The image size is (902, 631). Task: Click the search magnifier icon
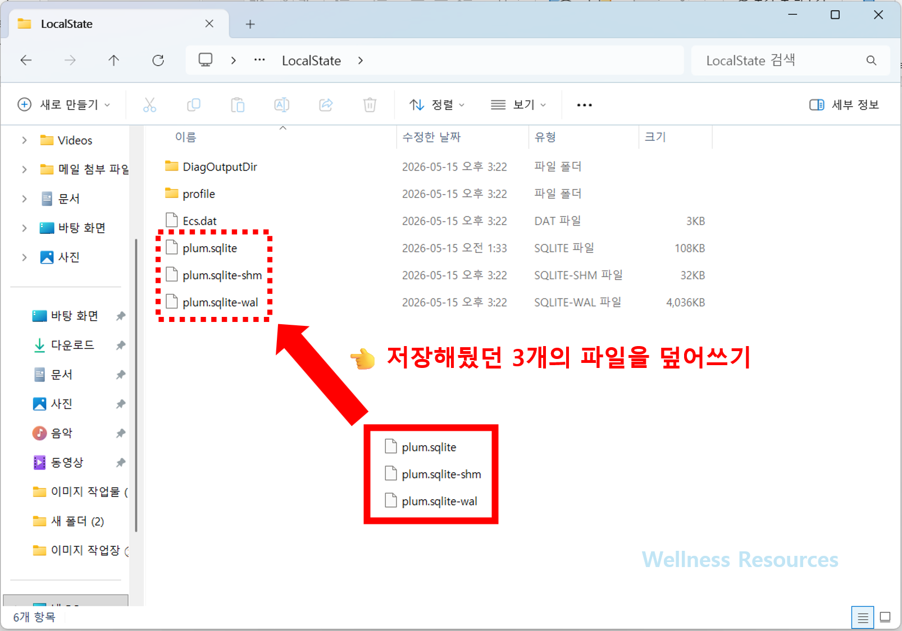(871, 61)
